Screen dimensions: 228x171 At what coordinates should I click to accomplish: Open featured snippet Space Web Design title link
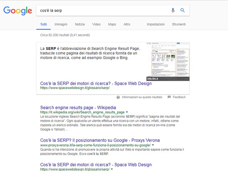tap(96, 83)
